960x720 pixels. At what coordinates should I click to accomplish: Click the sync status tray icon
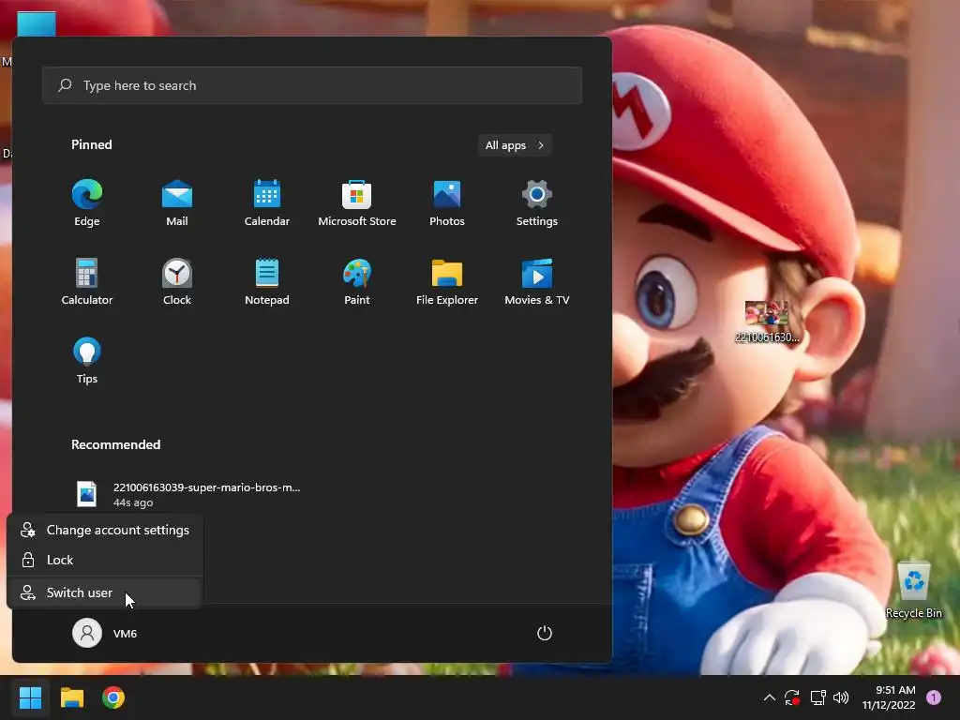[x=791, y=697]
